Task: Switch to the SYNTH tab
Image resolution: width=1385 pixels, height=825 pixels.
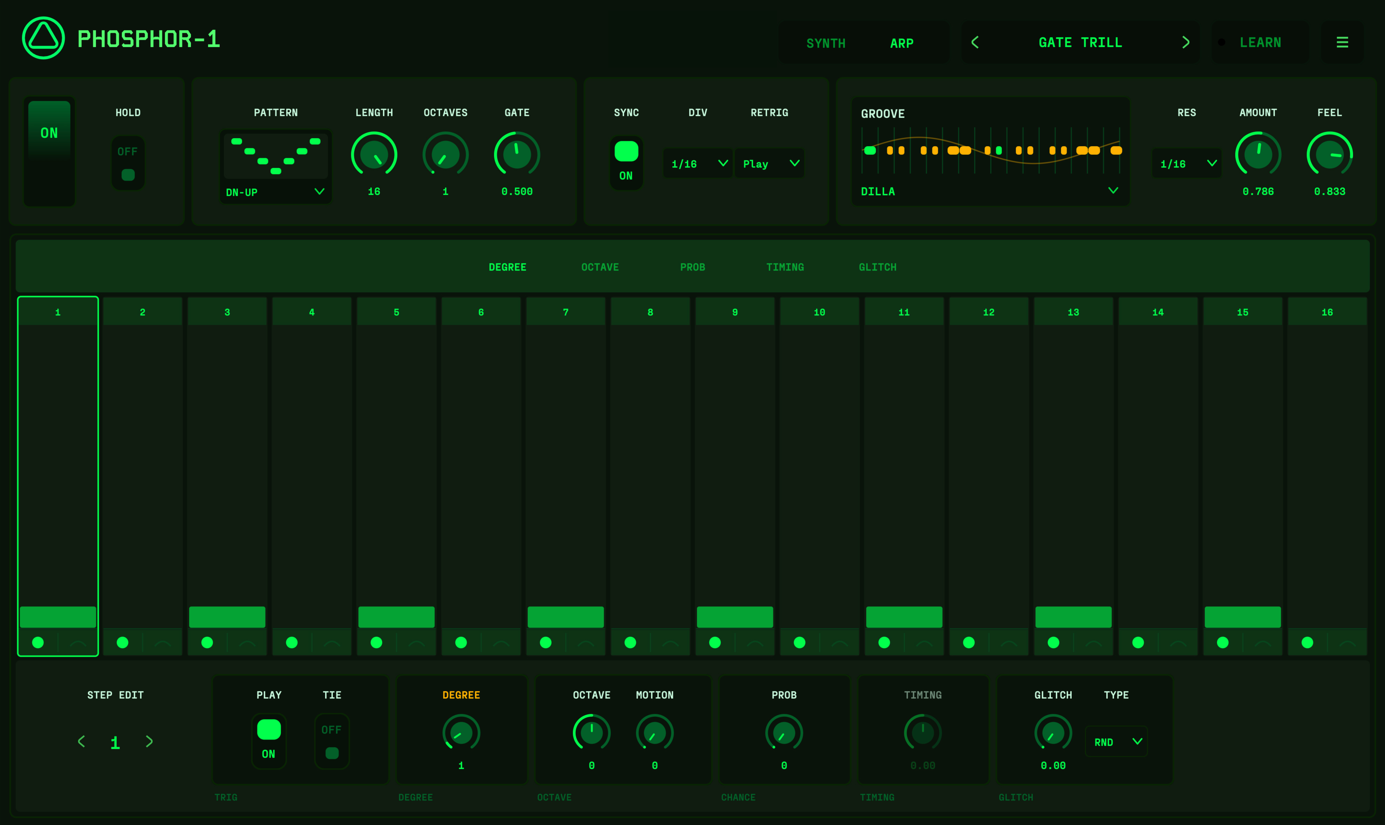Action: 826,43
